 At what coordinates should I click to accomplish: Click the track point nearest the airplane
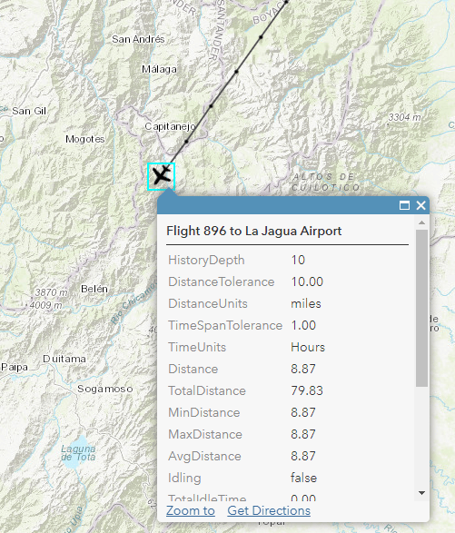[186, 142]
